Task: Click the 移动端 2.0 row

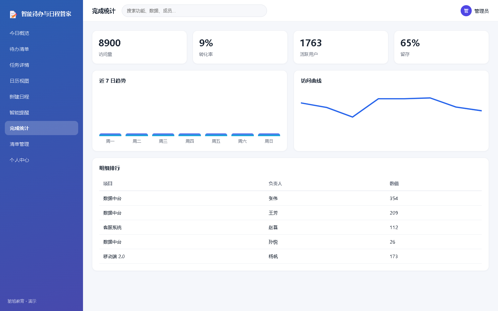Action: click(x=290, y=256)
